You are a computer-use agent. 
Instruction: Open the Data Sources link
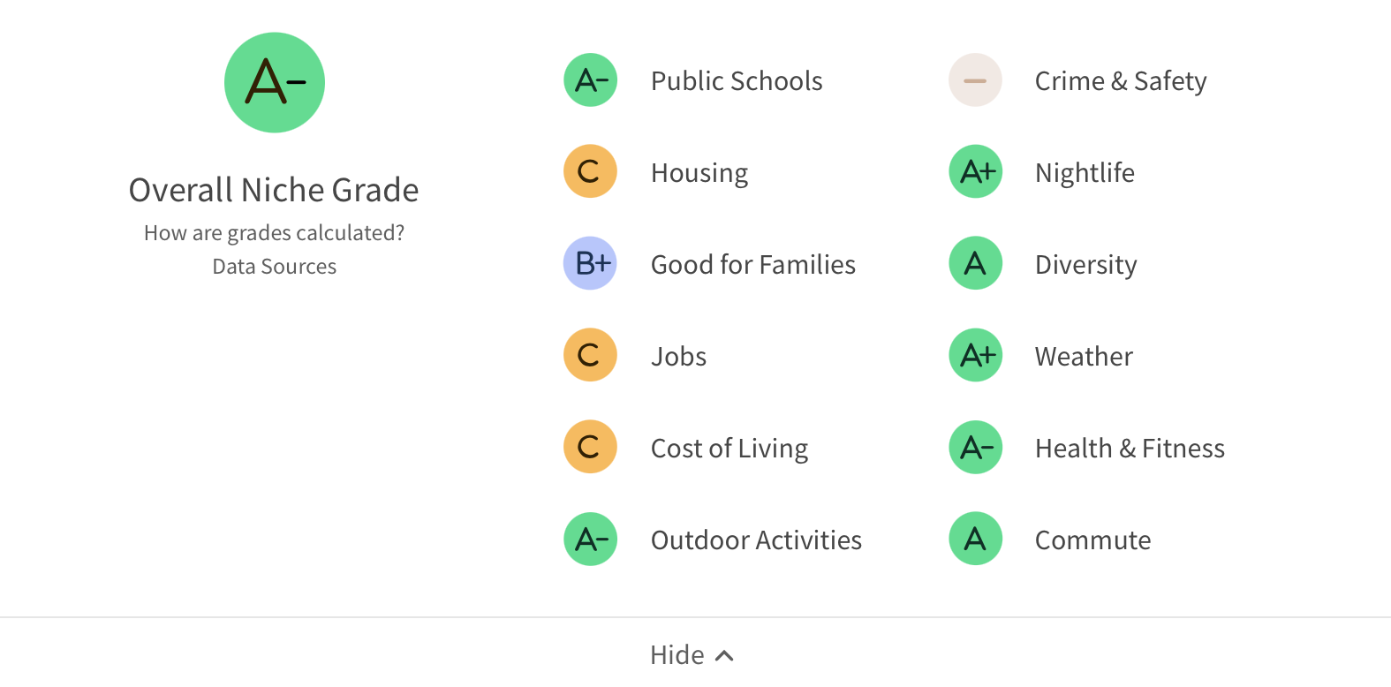click(274, 267)
